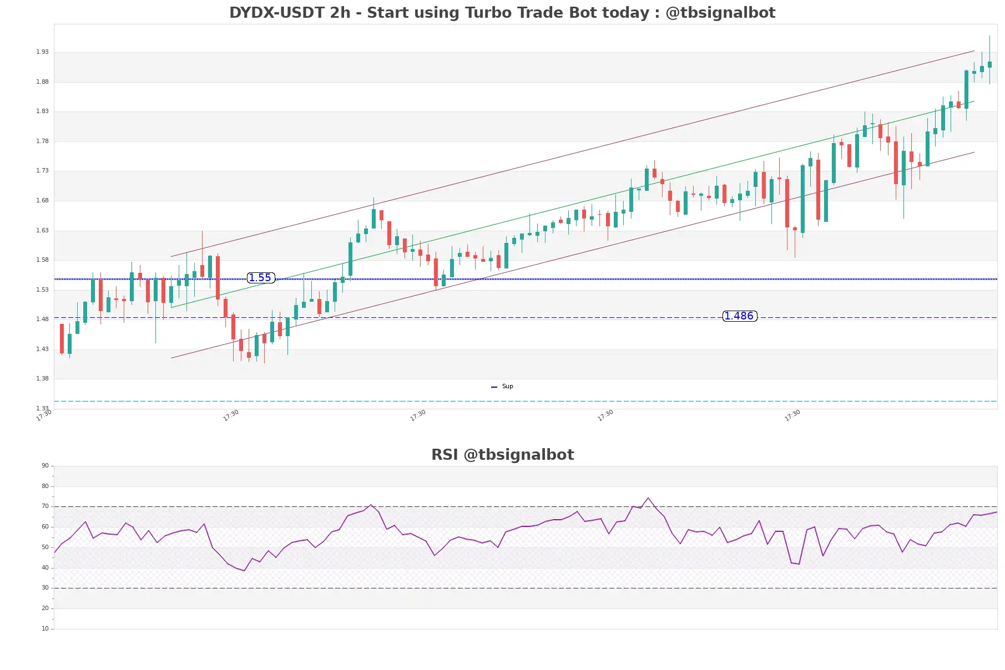Viewport: 1005px width, 670px height.
Task: Click the RSI 80 axis label
Action: 45,486
